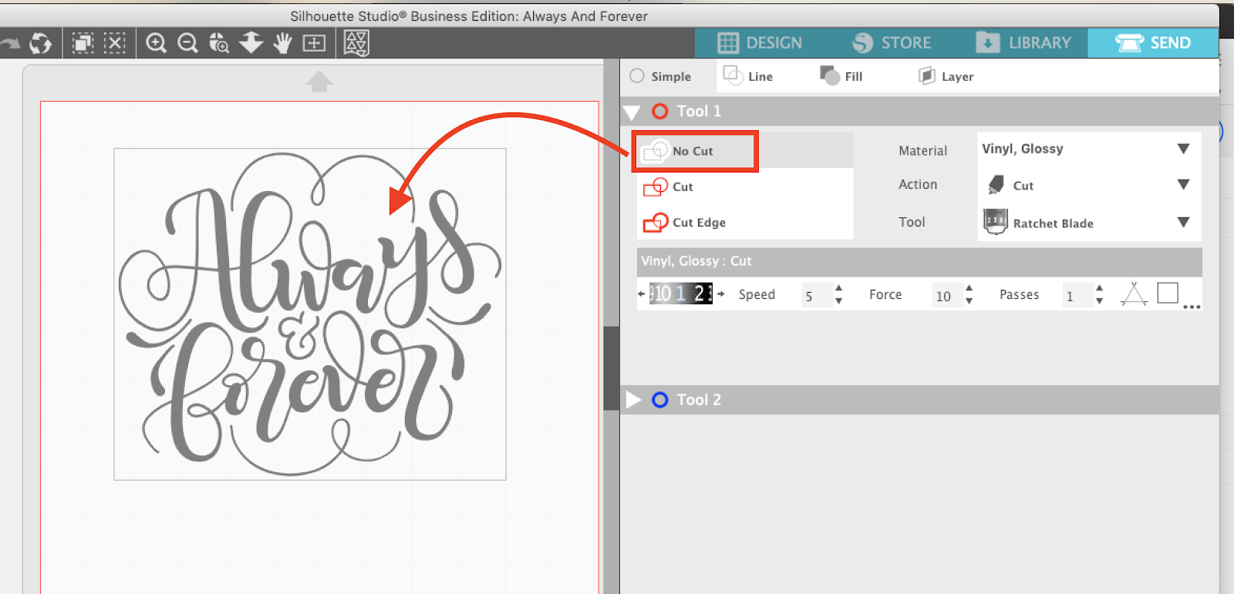The image size is (1234, 594).
Task: Open the Tool Ratchet Blade dropdown
Action: tap(1089, 223)
